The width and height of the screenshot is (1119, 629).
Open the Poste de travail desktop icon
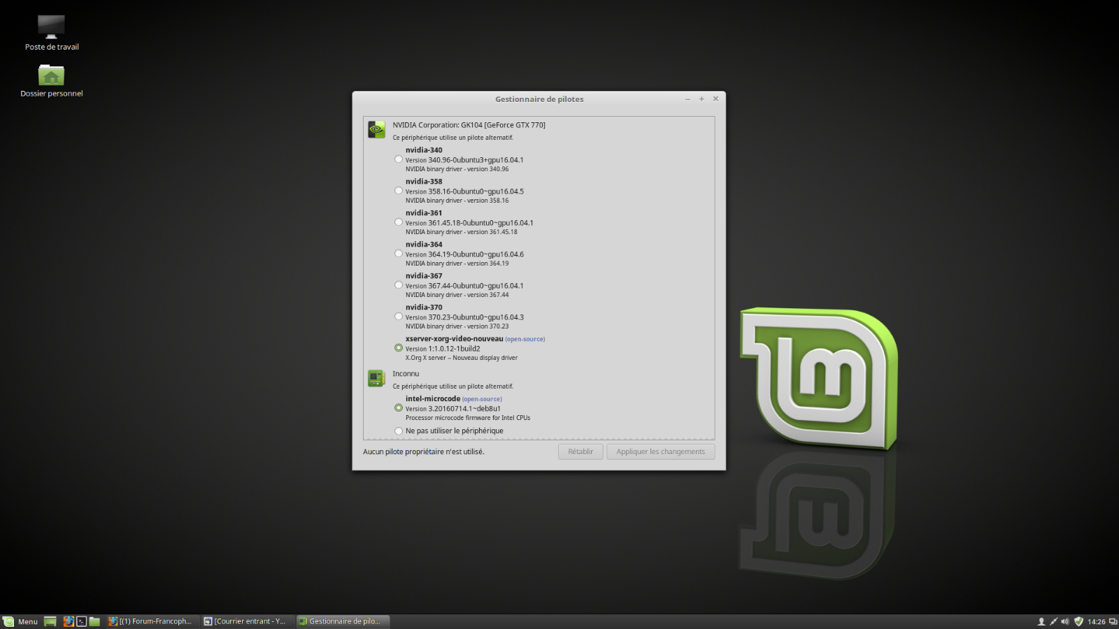(x=51, y=32)
